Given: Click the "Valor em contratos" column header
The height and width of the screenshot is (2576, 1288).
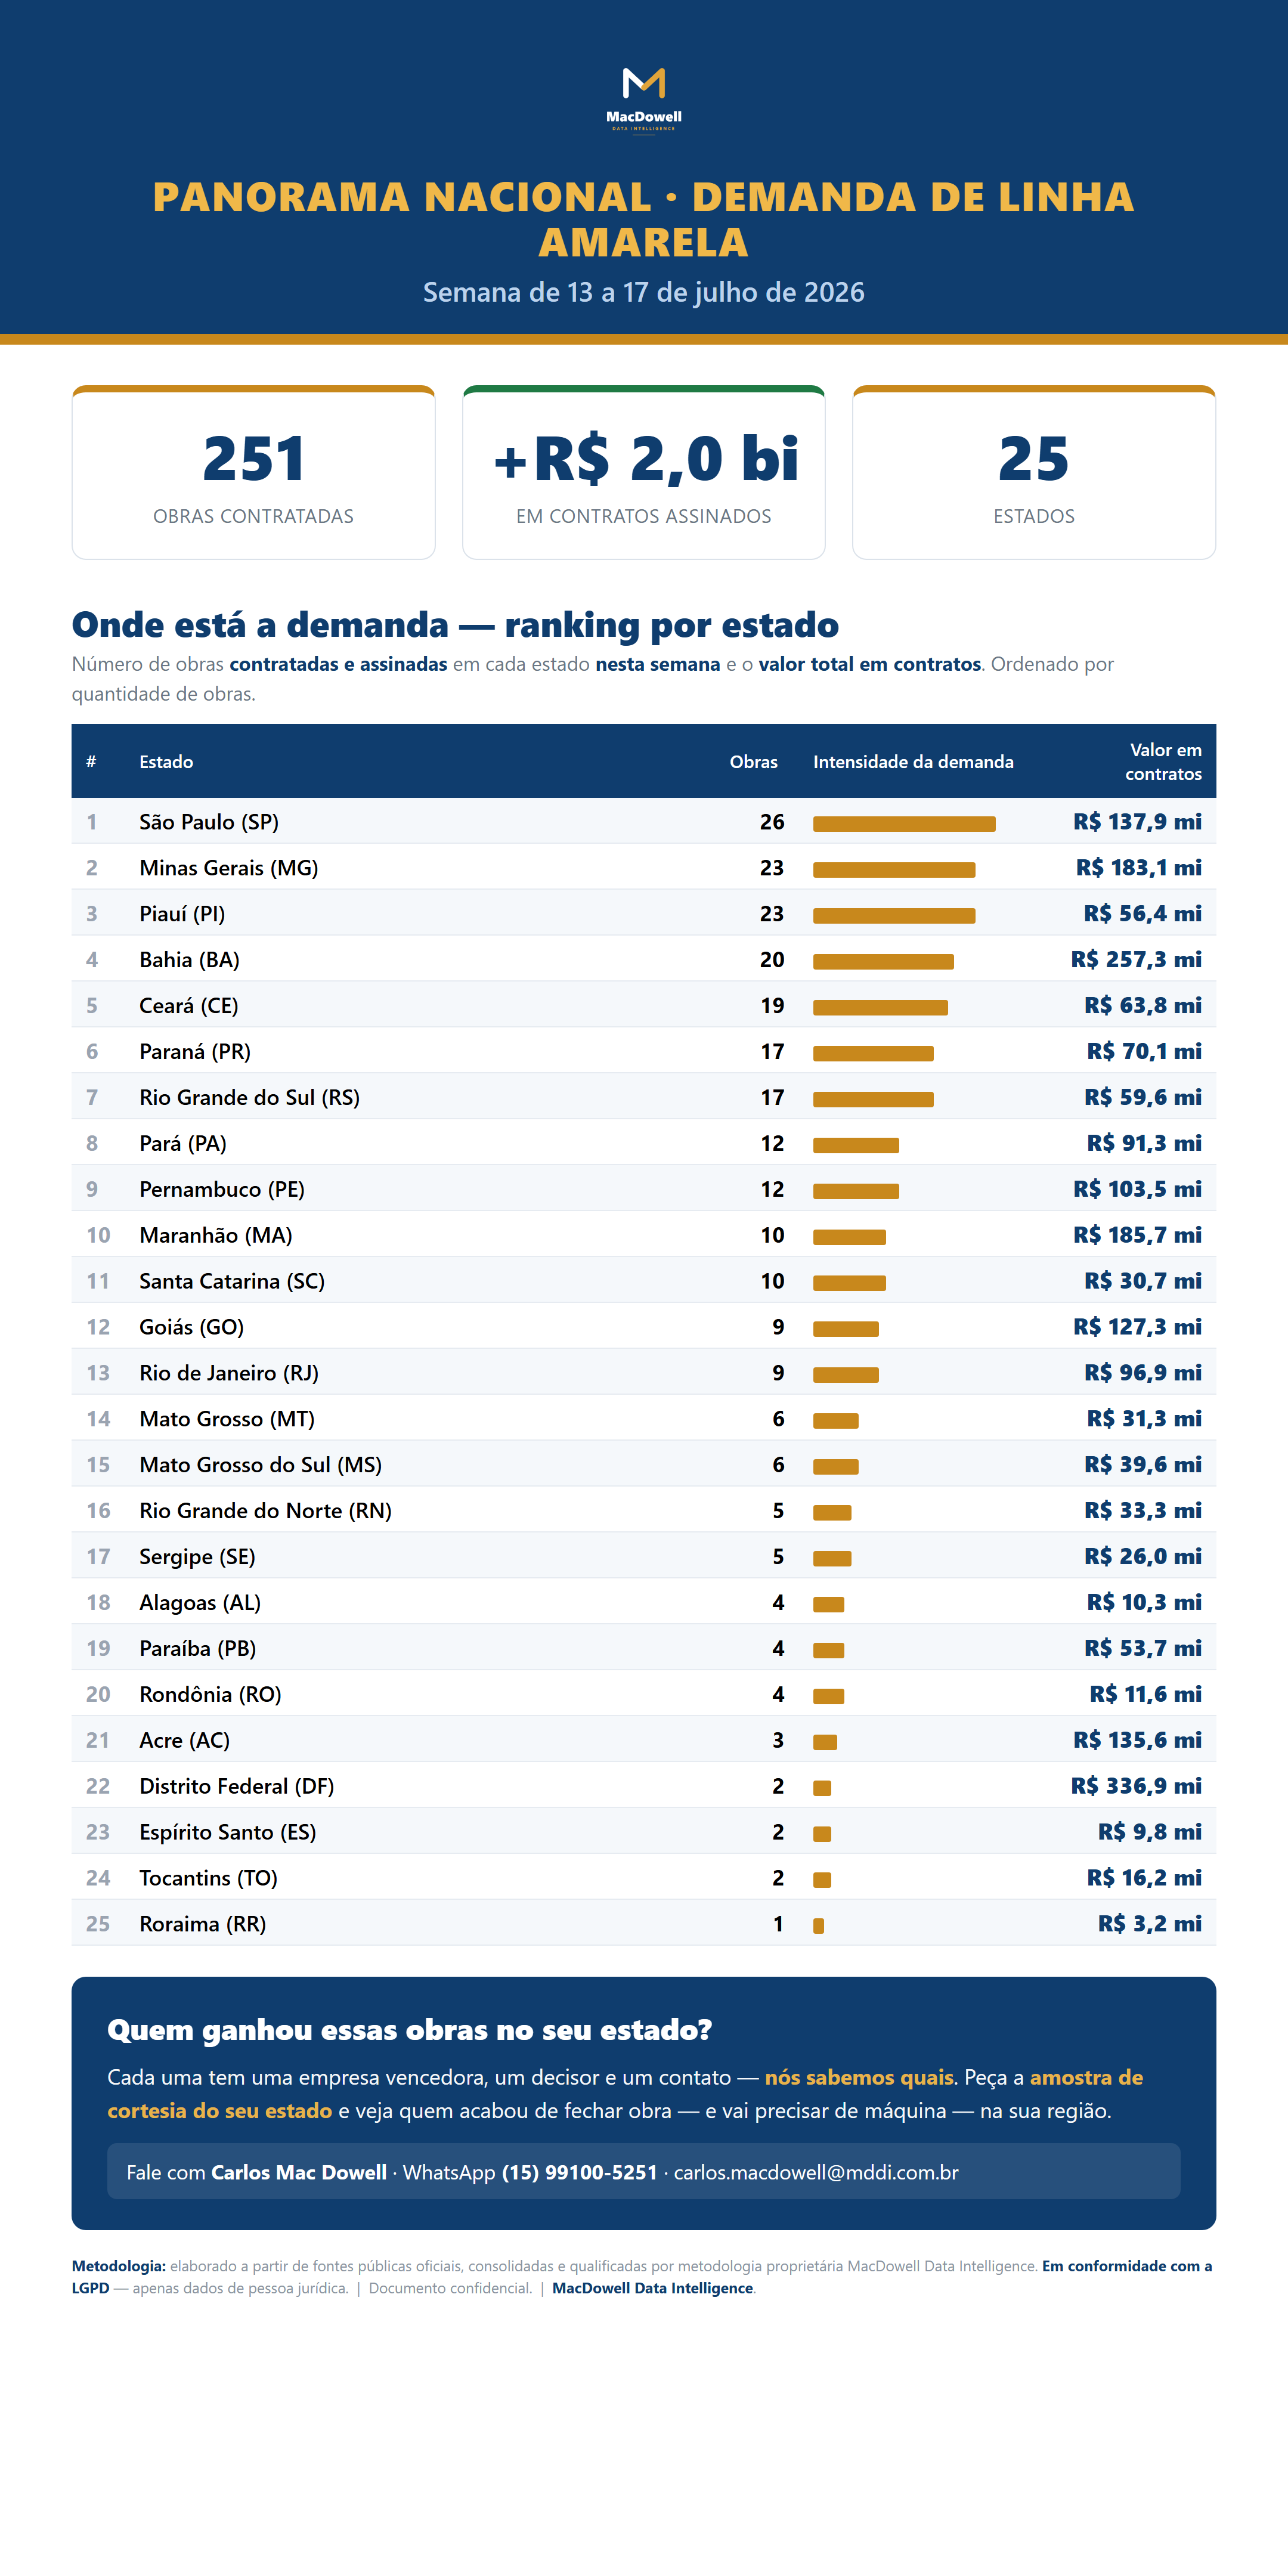Looking at the screenshot, I should point(1164,762).
